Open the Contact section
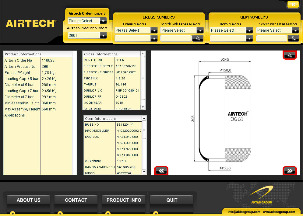Screen dimensions: 303x216 click(x=76, y=200)
